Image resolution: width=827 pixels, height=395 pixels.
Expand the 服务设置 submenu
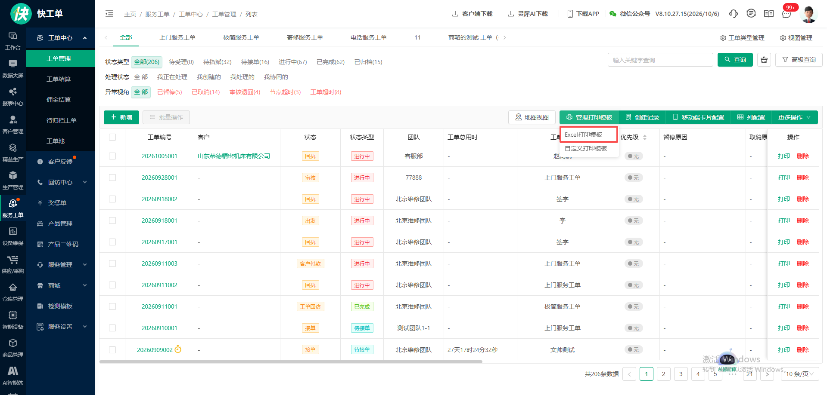tap(60, 327)
